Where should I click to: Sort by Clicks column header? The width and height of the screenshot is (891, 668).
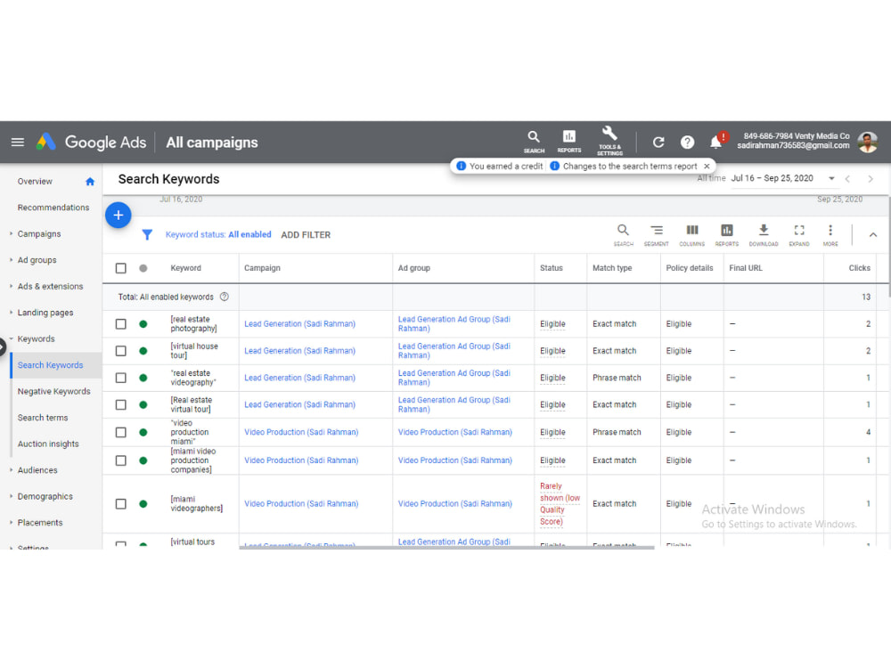click(x=859, y=268)
